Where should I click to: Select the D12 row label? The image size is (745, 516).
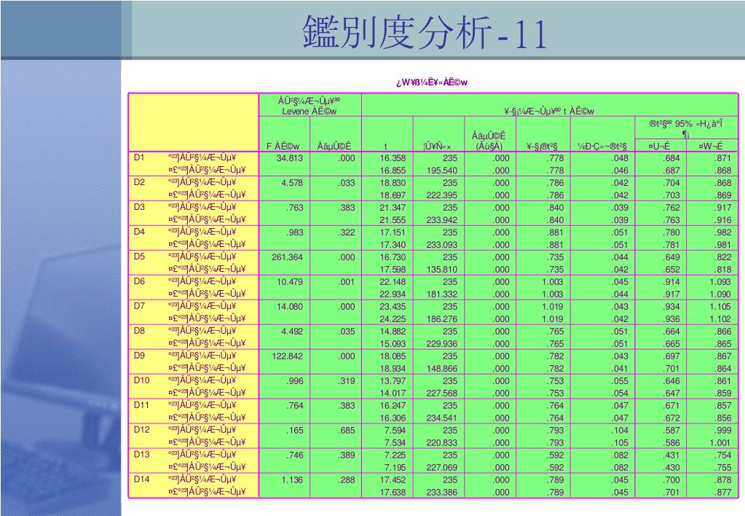tap(141, 429)
